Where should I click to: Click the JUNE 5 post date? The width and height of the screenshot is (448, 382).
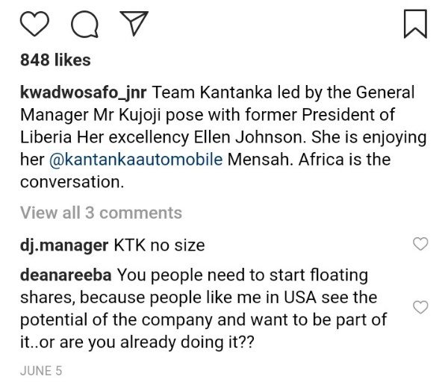[x=41, y=371]
